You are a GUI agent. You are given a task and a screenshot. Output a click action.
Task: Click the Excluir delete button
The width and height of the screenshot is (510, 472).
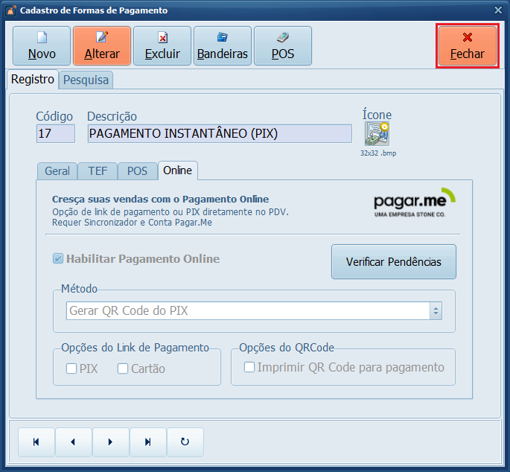162,46
